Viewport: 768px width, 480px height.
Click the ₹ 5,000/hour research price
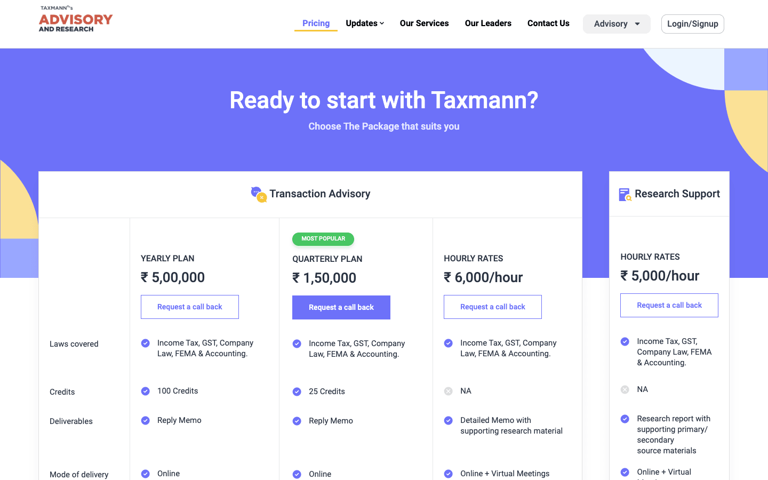point(660,276)
